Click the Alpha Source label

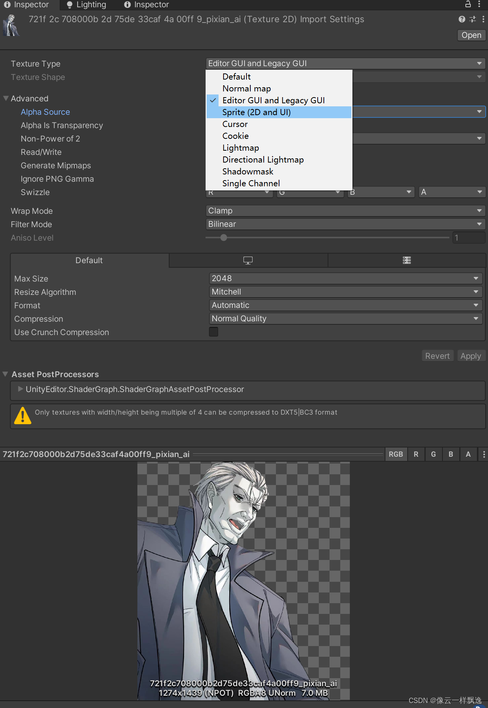click(x=45, y=112)
